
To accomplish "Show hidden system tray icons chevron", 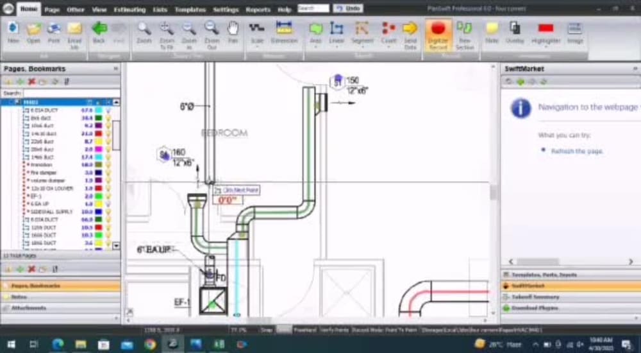I will [x=535, y=345].
